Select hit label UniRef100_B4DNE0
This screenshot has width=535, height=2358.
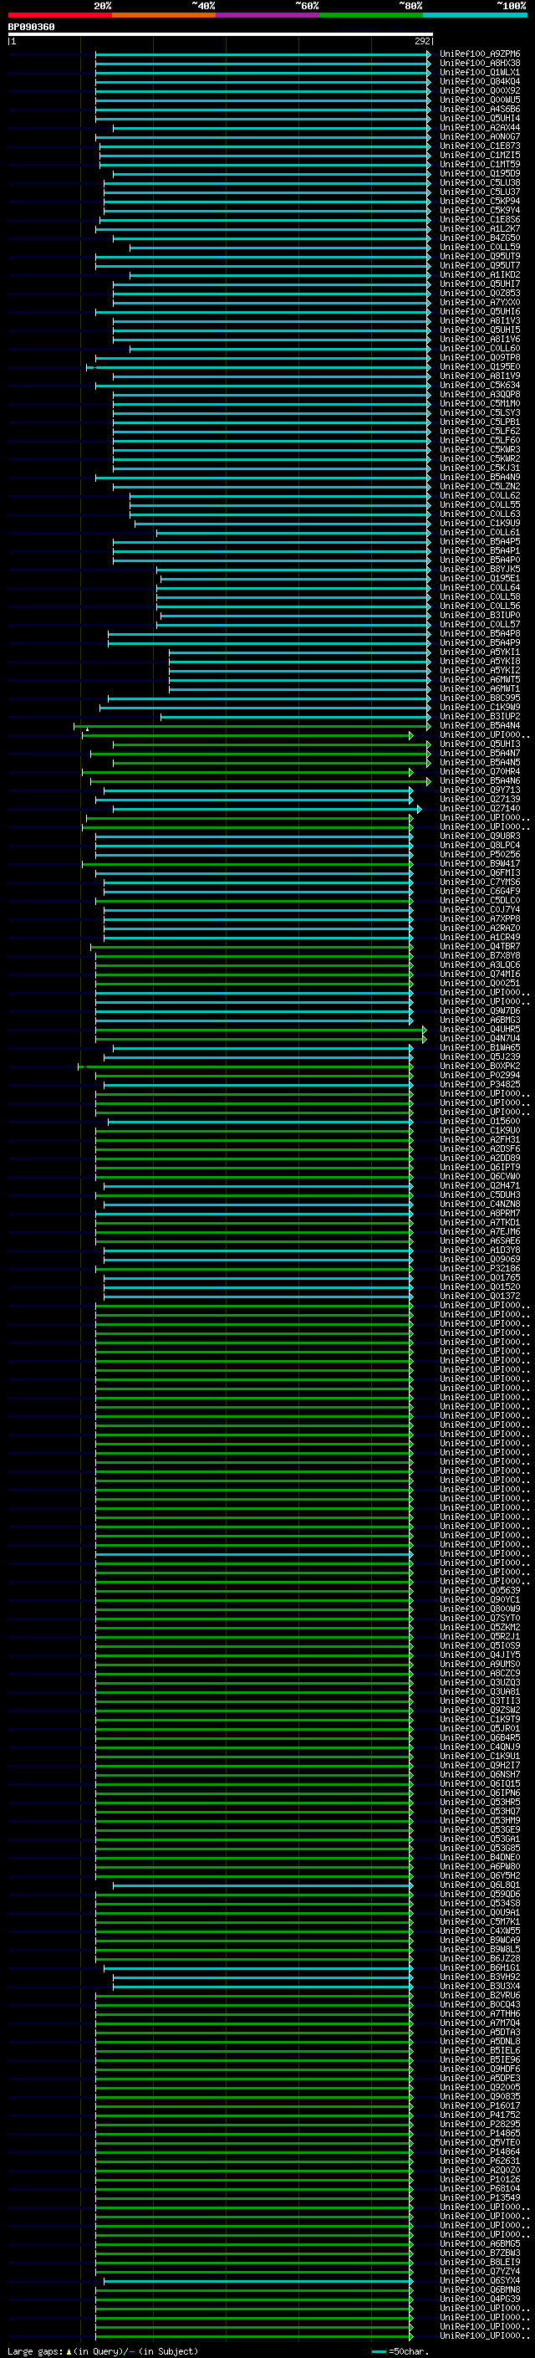click(480, 1858)
